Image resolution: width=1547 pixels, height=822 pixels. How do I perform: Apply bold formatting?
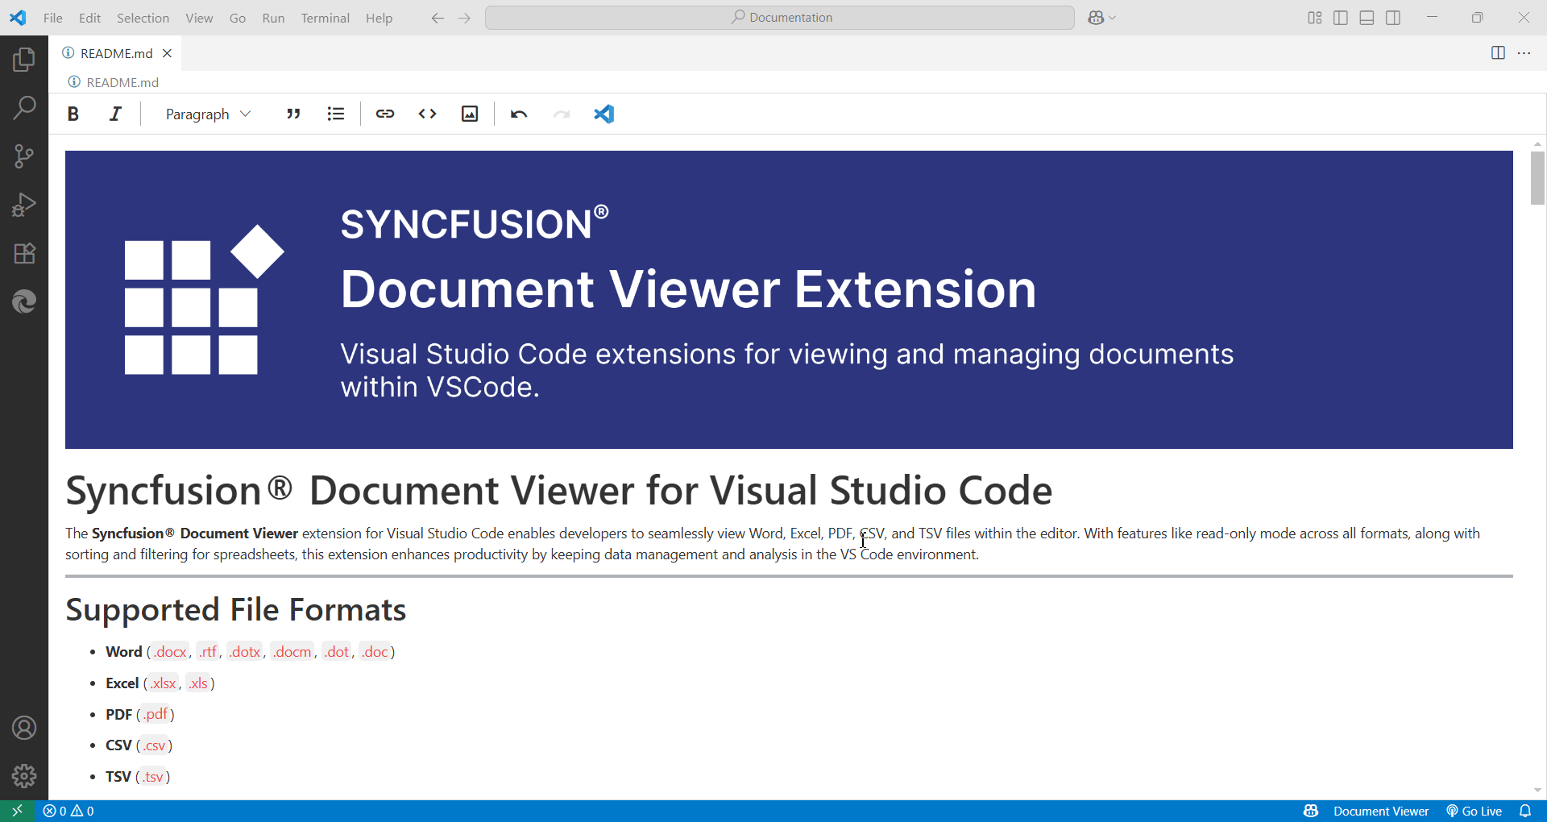click(73, 114)
